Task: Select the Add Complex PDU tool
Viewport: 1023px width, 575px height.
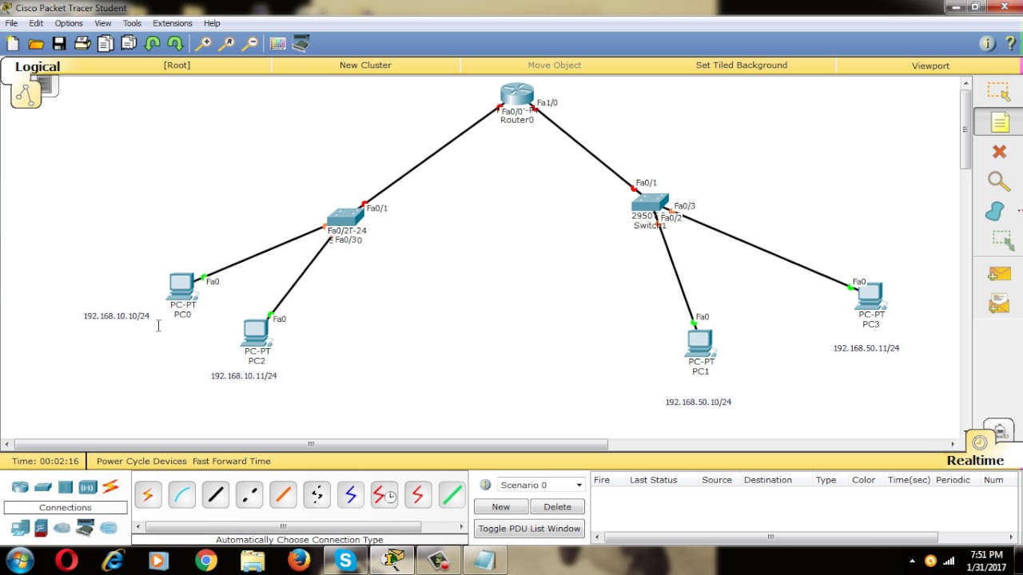Action: point(999,303)
